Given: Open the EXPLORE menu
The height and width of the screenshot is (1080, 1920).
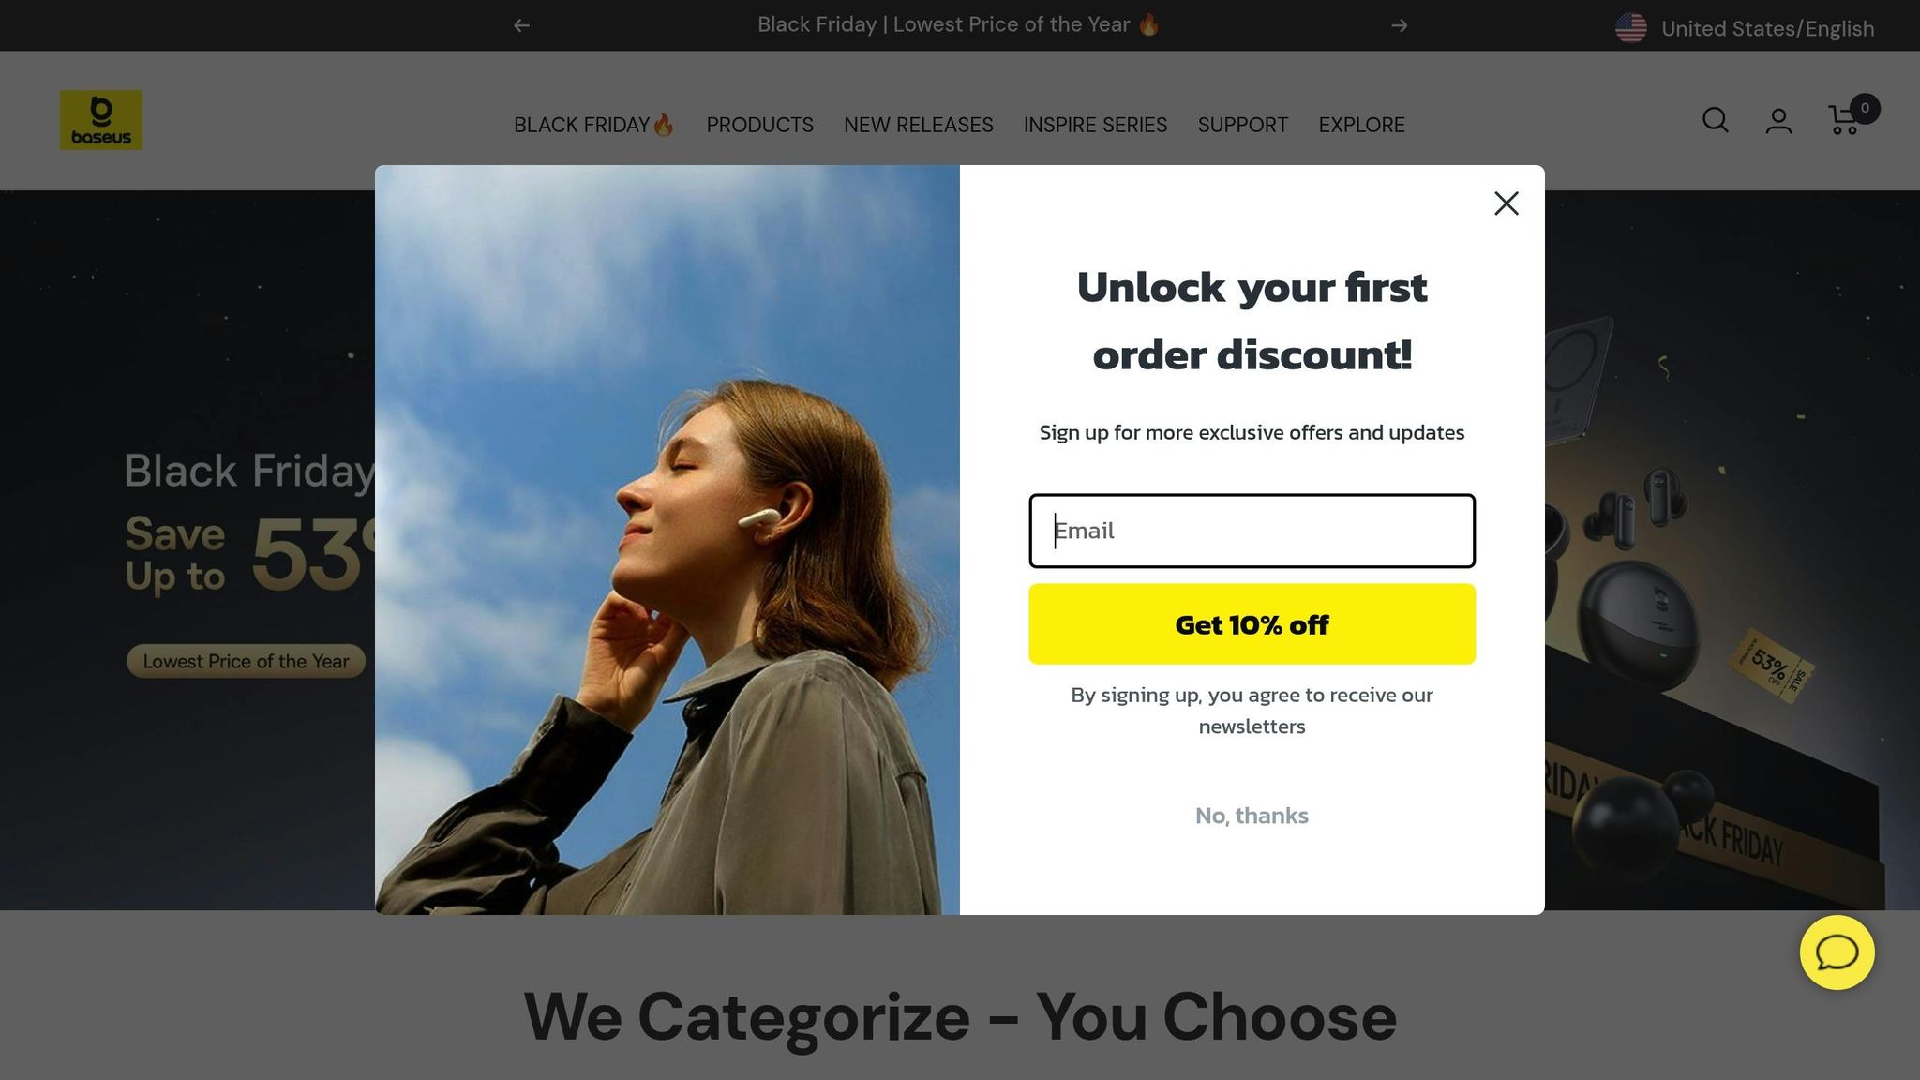Looking at the screenshot, I should point(1361,125).
